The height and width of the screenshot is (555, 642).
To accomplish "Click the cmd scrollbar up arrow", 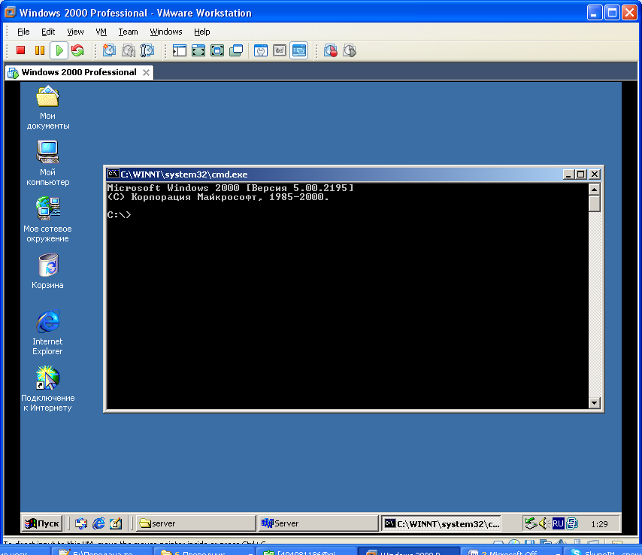I will (x=595, y=189).
